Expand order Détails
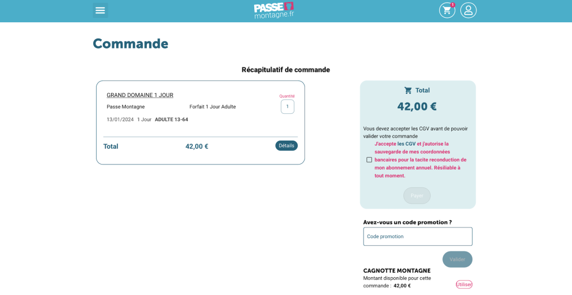 (x=286, y=146)
